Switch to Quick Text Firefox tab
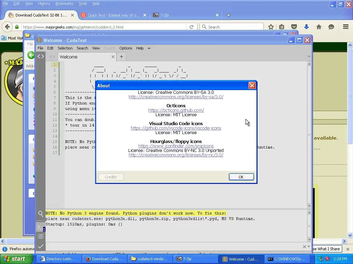Screen dimensions: 353x264 click(x=113, y=15)
